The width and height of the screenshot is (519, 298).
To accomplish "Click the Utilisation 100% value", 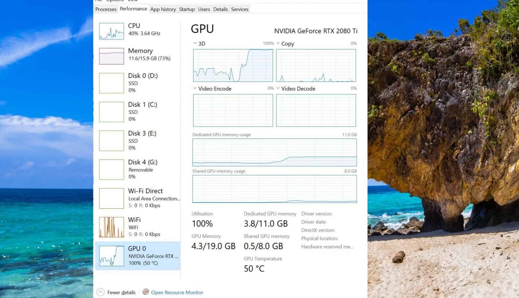I will pos(202,223).
